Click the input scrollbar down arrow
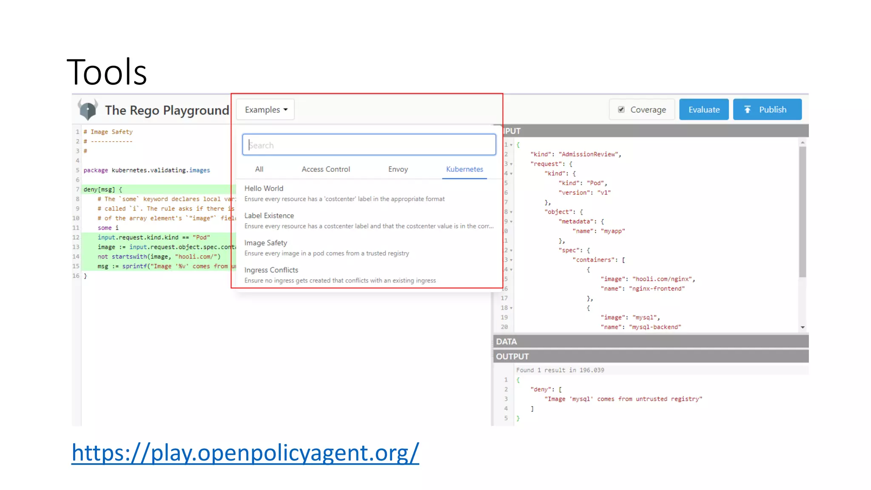Viewport: 871px width, 490px height. (x=803, y=327)
